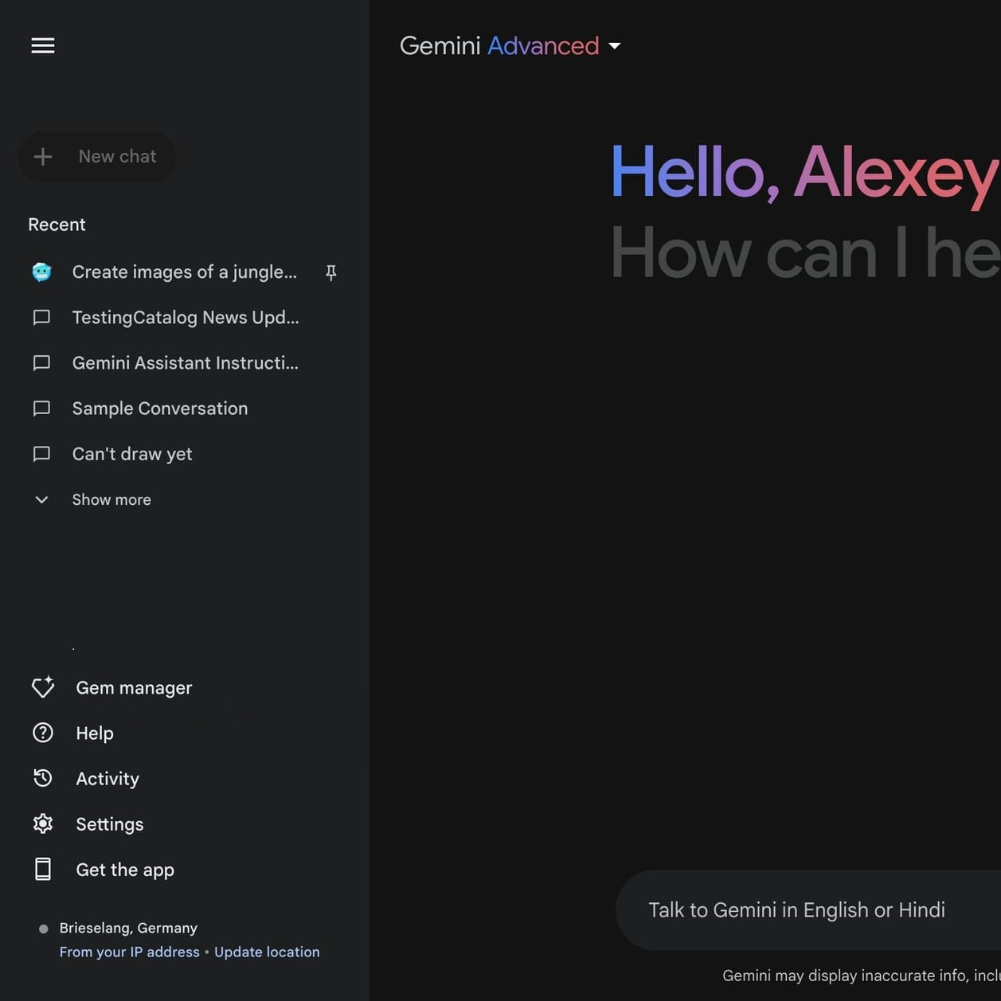Click the chat bubble icon beside TestingCatalog News

click(41, 318)
